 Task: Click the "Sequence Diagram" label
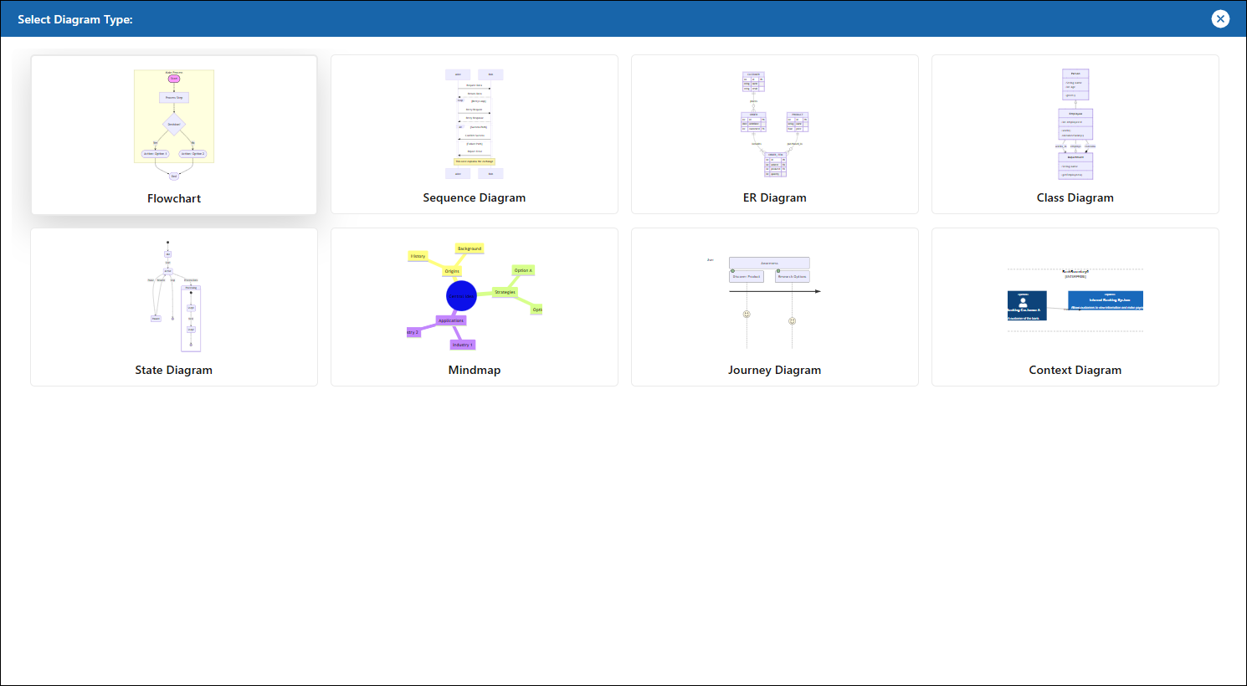pos(474,197)
